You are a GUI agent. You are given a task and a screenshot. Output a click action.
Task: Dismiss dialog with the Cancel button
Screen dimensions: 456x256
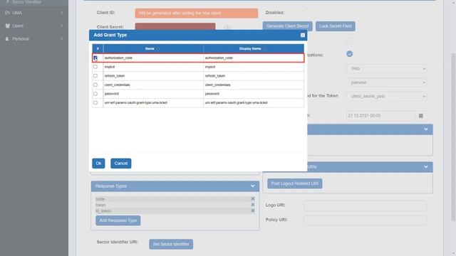coord(121,164)
